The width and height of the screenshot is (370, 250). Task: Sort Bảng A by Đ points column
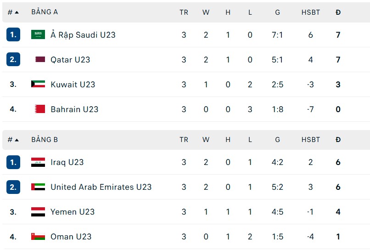[x=338, y=12]
